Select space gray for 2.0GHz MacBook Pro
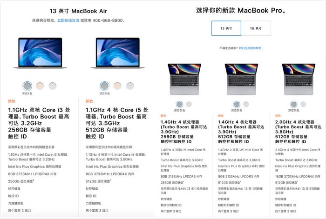Image resolution: width=326 pixels, height=219 pixels. 294,104
